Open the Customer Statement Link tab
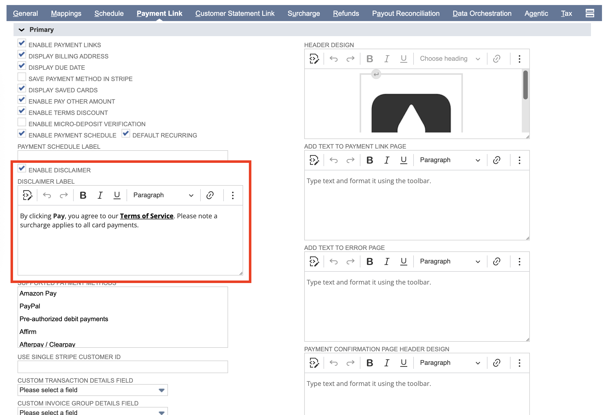608x415 pixels. 235,13
